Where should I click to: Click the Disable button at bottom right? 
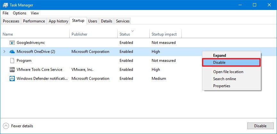pyautogui.click(x=260, y=126)
